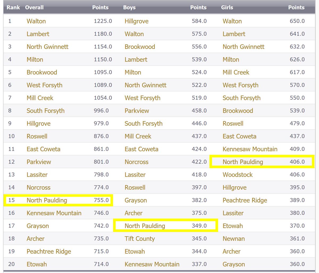
Task: Open Brookwood in the Boys column
Action: tap(140, 47)
